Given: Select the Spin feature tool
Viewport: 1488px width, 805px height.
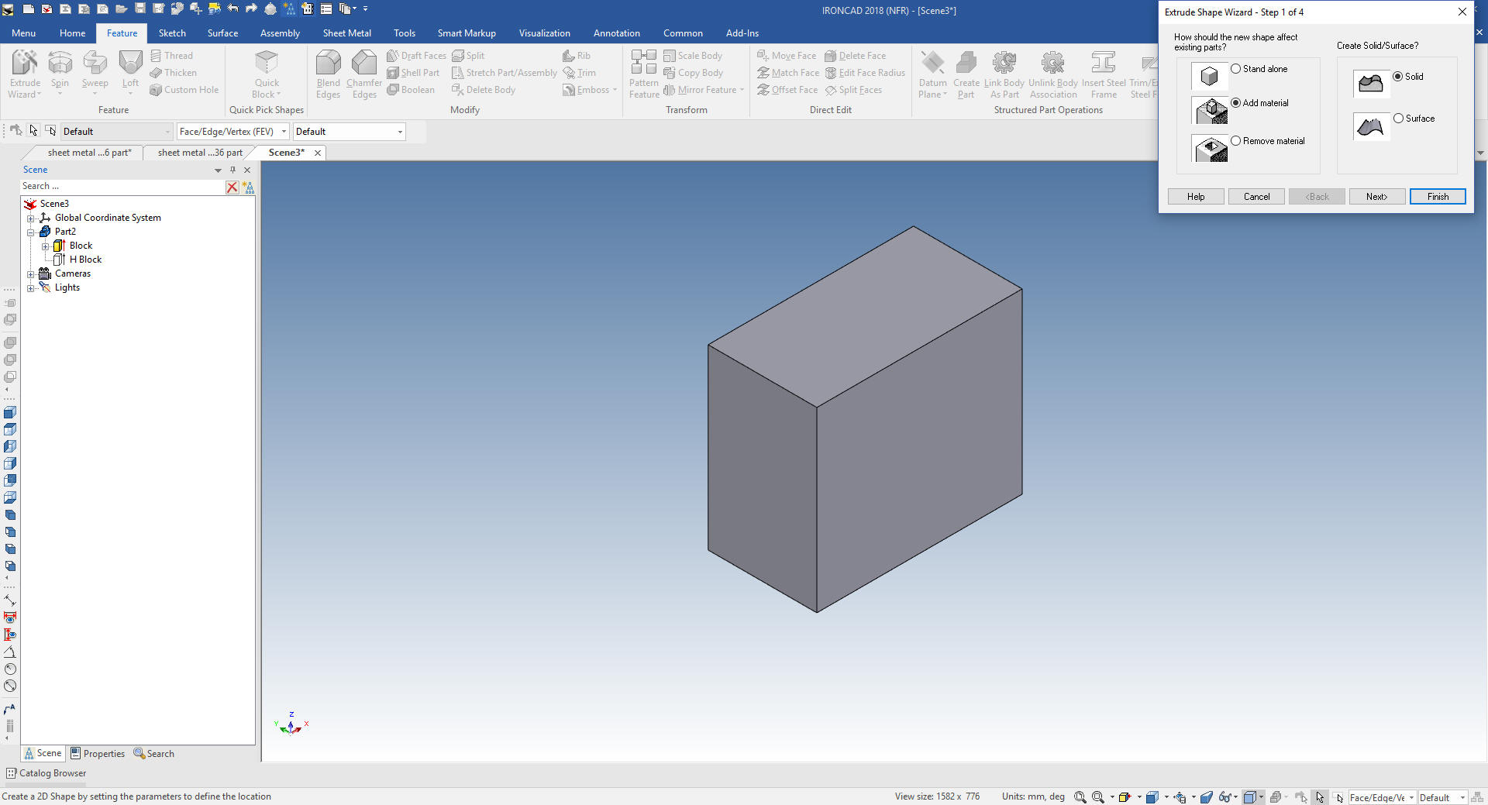Looking at the screenshot, I should pyautogui.click(x=60, y=64).
